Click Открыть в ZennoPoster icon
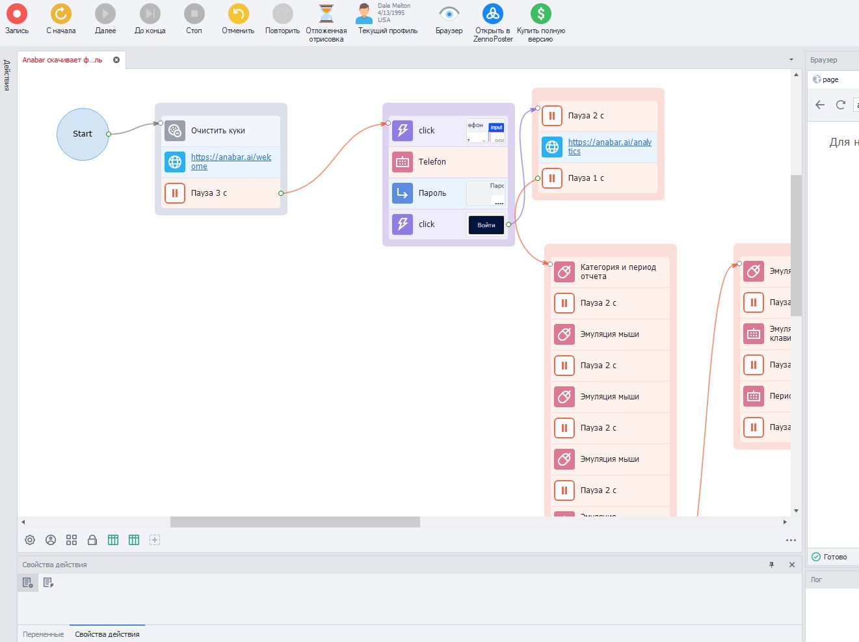The height and width of the screenshot is (642, 859). click(492, 14)
